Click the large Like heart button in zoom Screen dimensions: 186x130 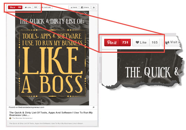tap(141, 43)
